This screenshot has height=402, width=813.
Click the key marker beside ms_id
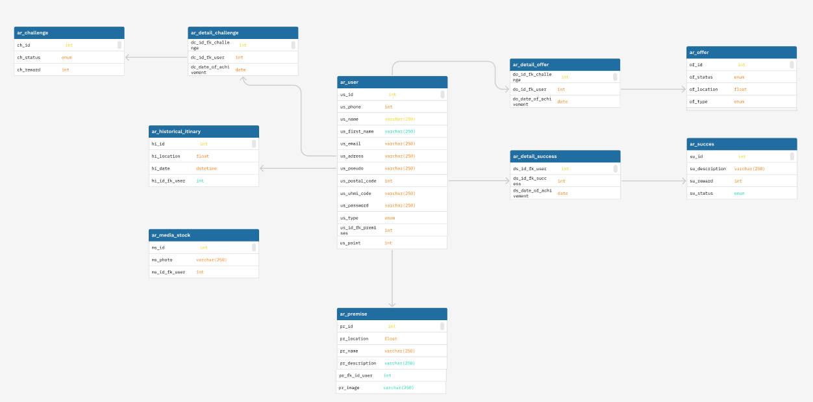[x=254, y=247]
